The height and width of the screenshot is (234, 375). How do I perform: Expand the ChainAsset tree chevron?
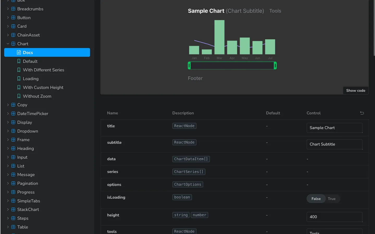8,35
